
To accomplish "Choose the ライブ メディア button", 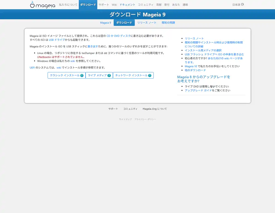I will click(99, 76).
